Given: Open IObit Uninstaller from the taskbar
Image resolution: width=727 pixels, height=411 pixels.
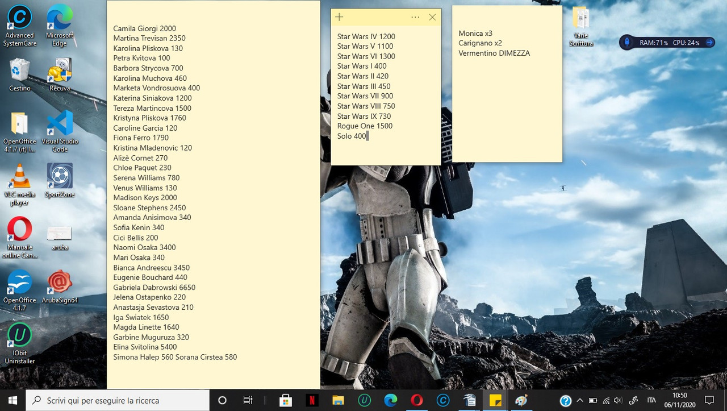Looking at the screenshot, I should (364, 400).
